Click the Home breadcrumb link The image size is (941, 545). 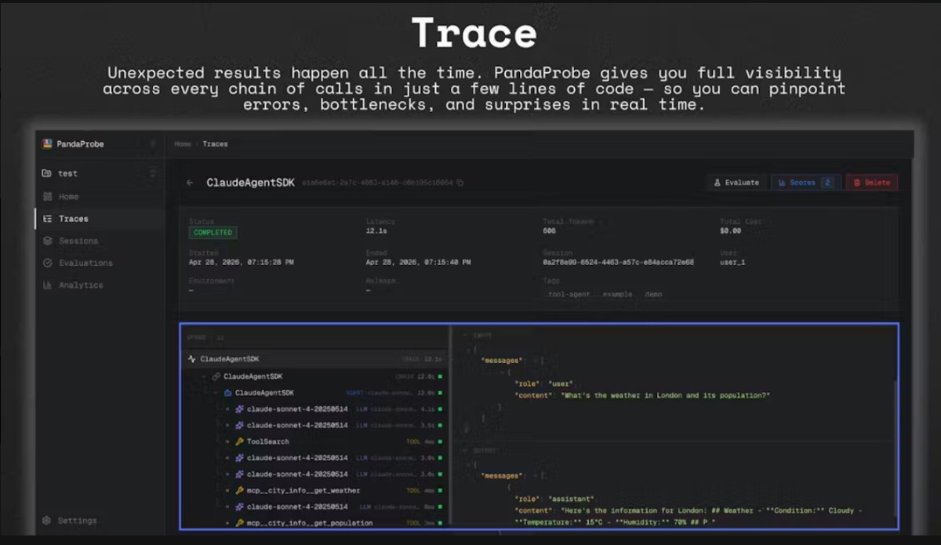click(x=182, y=144)
